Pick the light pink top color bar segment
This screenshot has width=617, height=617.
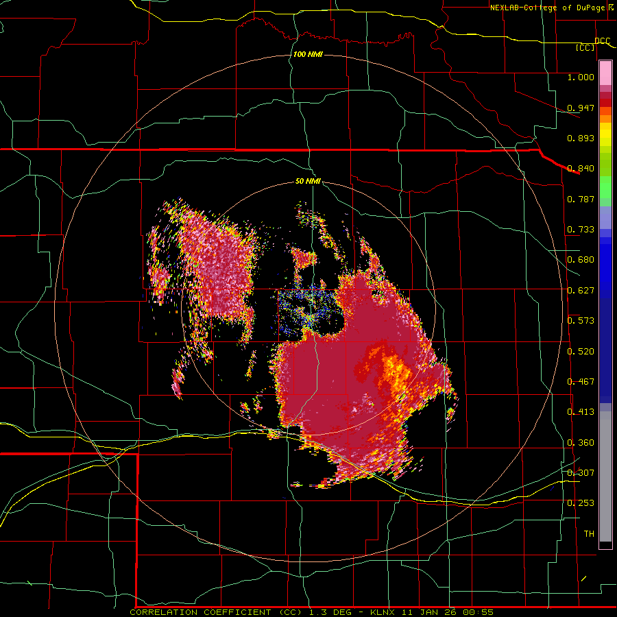605,73
